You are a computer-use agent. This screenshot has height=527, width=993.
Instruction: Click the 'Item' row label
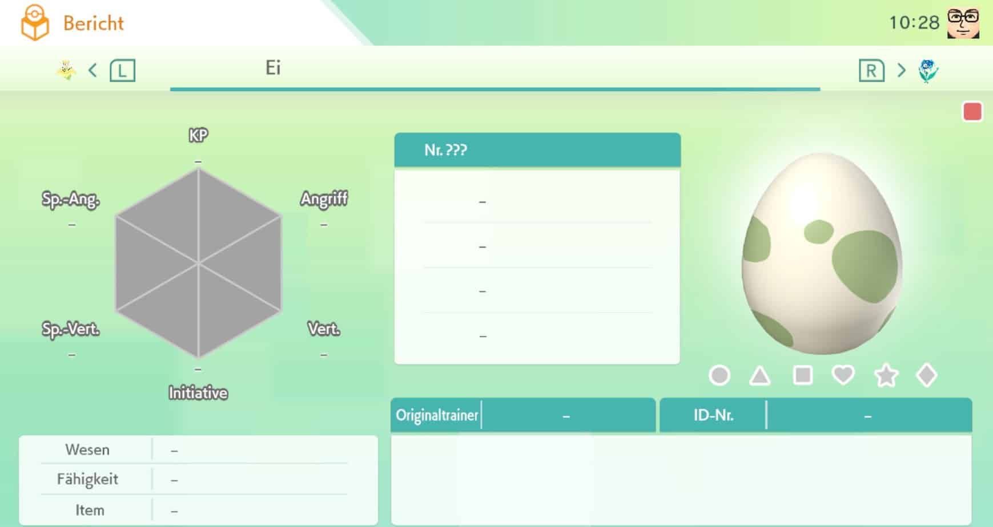click(x=90, y=510)
